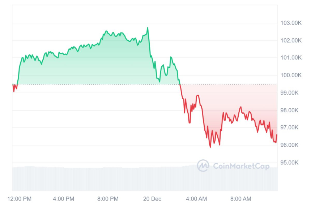Viewport: 311px width, 207px height.
Task: Click the 103.00K price label
Action: tap(291, 23)
